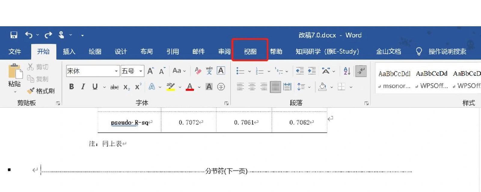The image size is (481, 192).
Task: Open text effects and typography
Action: coord(152,87)
